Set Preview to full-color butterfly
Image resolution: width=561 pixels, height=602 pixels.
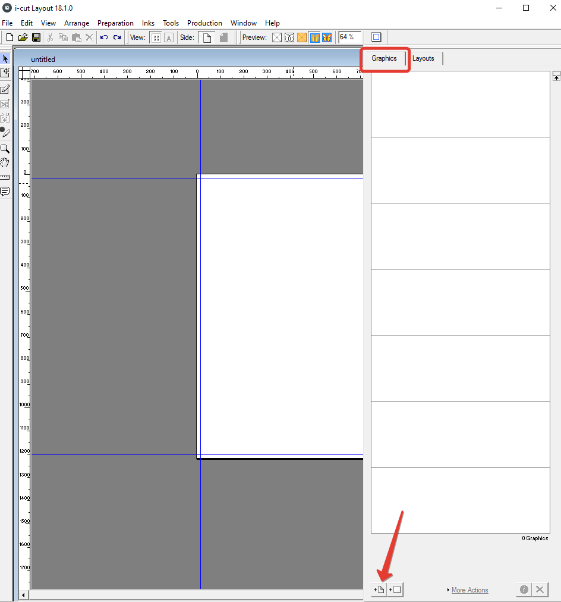coord(327,37)
